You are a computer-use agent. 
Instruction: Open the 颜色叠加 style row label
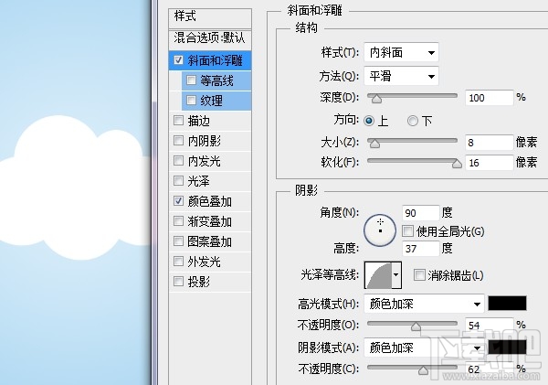pyautogui.click(x=209, y=201)
